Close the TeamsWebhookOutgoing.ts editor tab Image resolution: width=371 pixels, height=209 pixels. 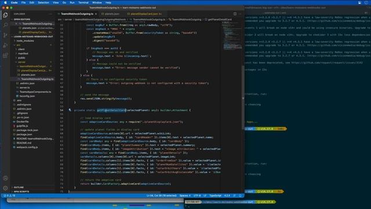(x=96, y=14)
